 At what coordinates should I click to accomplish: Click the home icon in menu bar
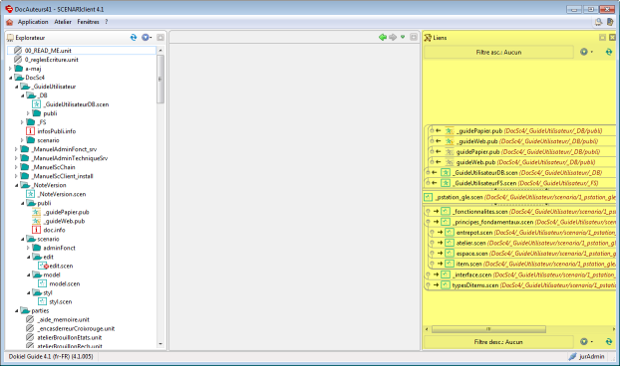pos(10,22)
